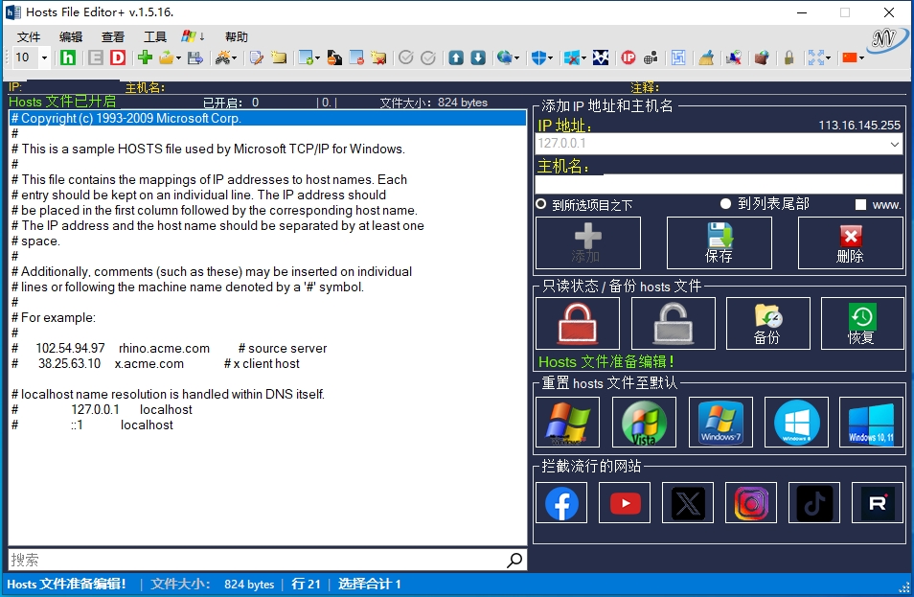
Task: Click the second gray checkmark circle icon
Action: [428, 57]
